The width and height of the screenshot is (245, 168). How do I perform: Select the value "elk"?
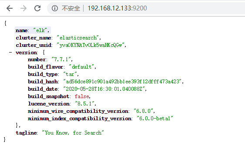tap(40, 30)
